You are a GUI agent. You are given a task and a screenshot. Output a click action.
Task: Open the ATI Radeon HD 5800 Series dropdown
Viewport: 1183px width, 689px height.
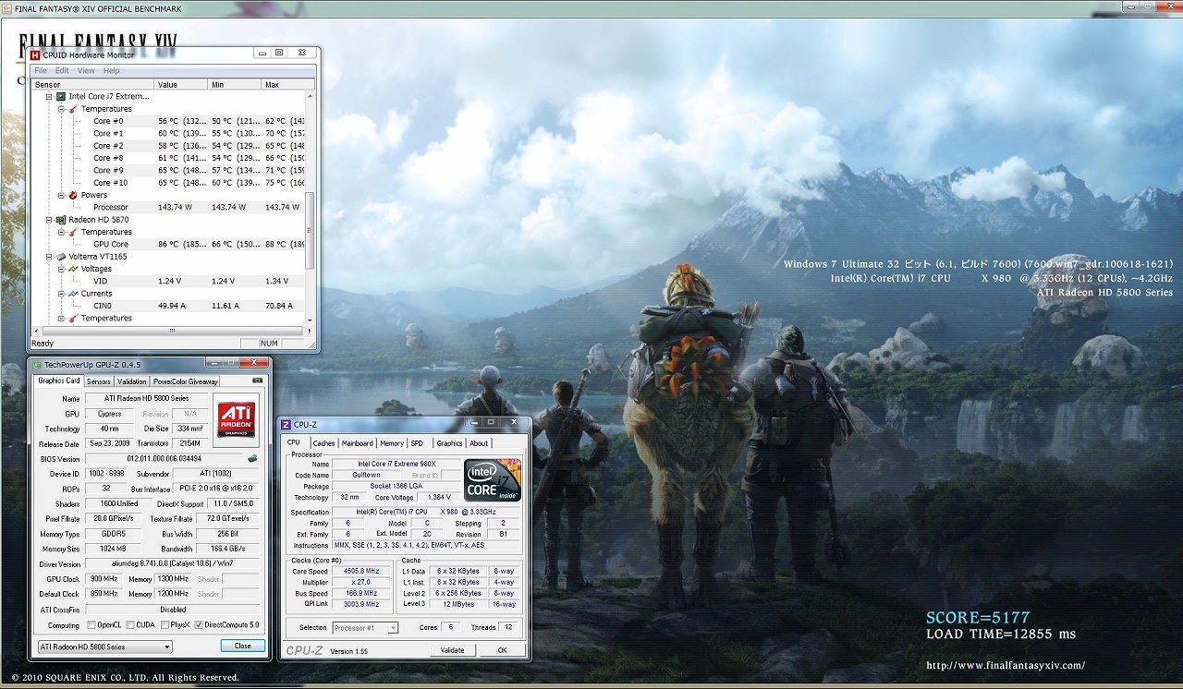104,647
